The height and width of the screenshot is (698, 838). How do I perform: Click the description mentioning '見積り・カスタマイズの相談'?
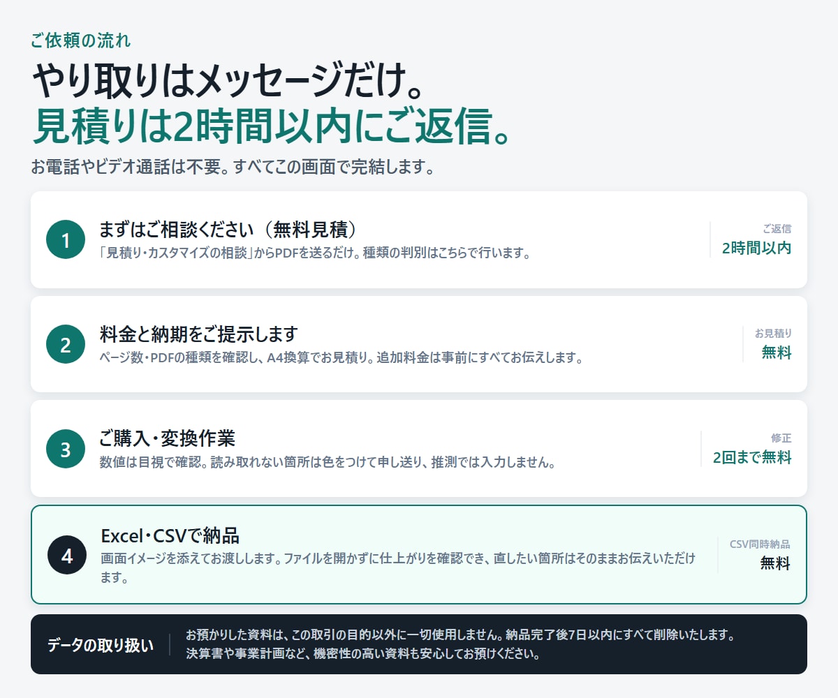[315, 253]
